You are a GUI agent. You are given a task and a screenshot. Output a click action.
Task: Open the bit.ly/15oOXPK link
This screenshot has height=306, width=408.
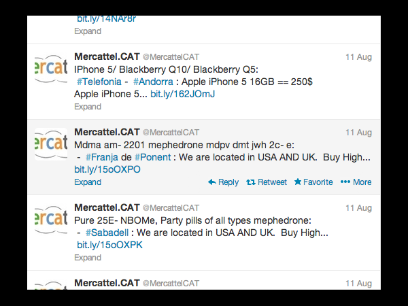pyautogui.click(x=109, y=245)
